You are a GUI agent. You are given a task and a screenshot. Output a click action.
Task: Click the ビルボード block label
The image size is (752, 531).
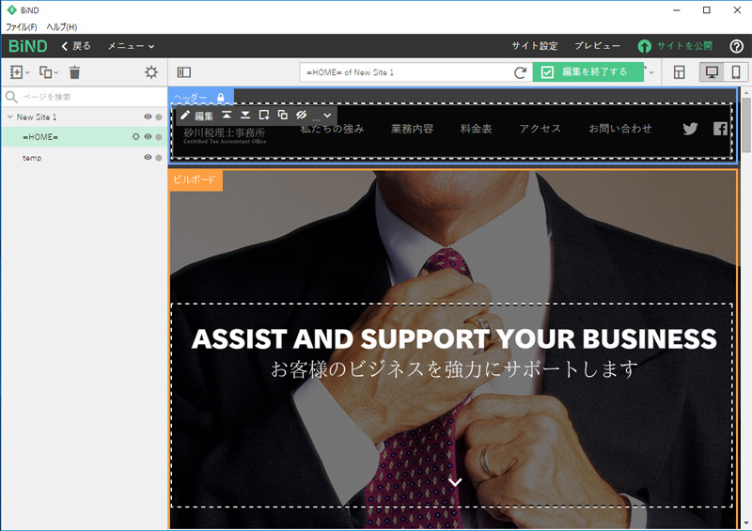[195, 180]
